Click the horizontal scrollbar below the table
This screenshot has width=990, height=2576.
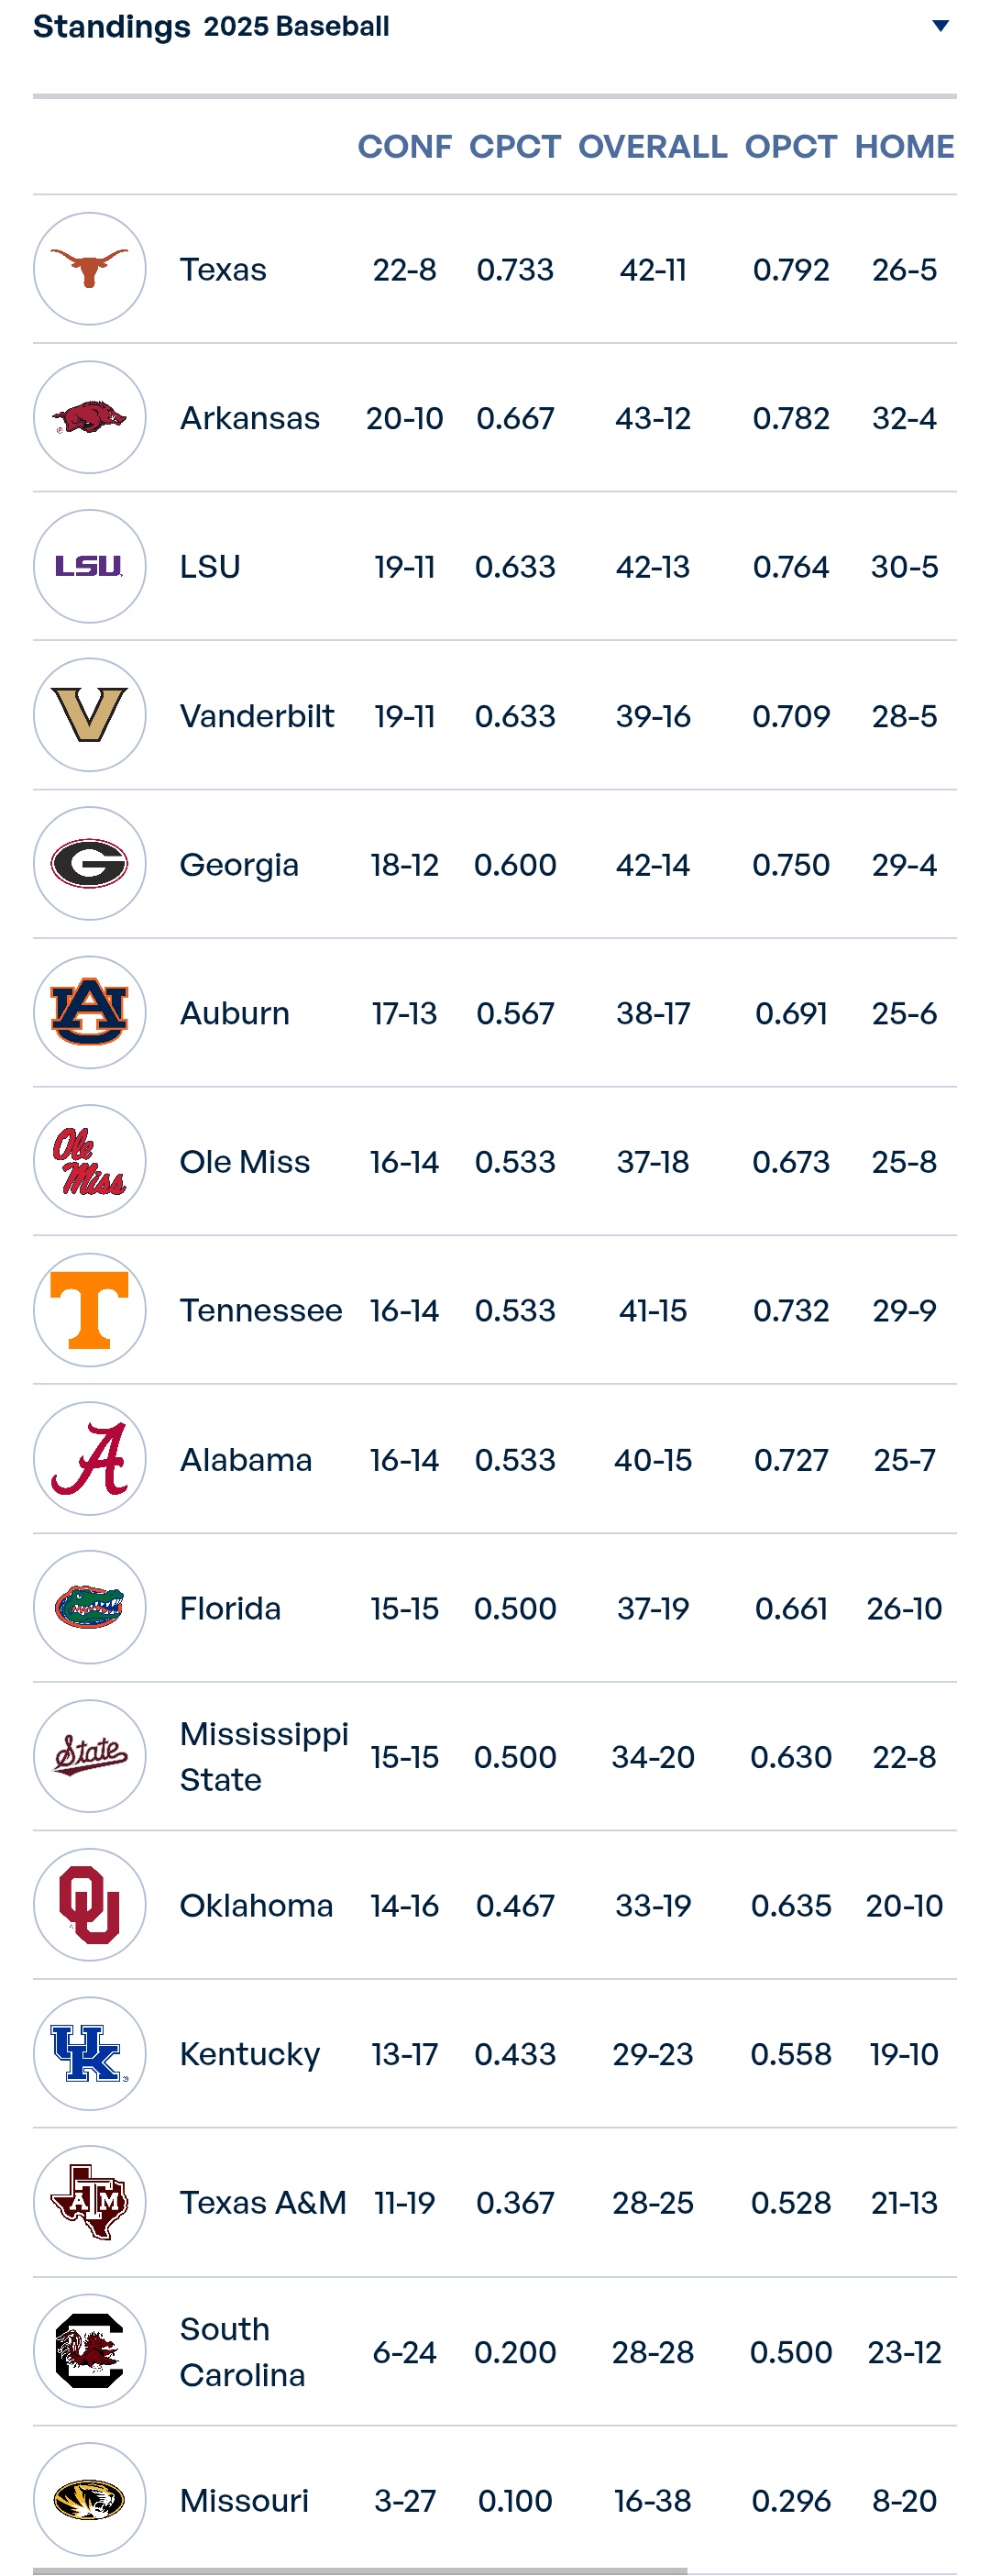[x=360, y=2571]
